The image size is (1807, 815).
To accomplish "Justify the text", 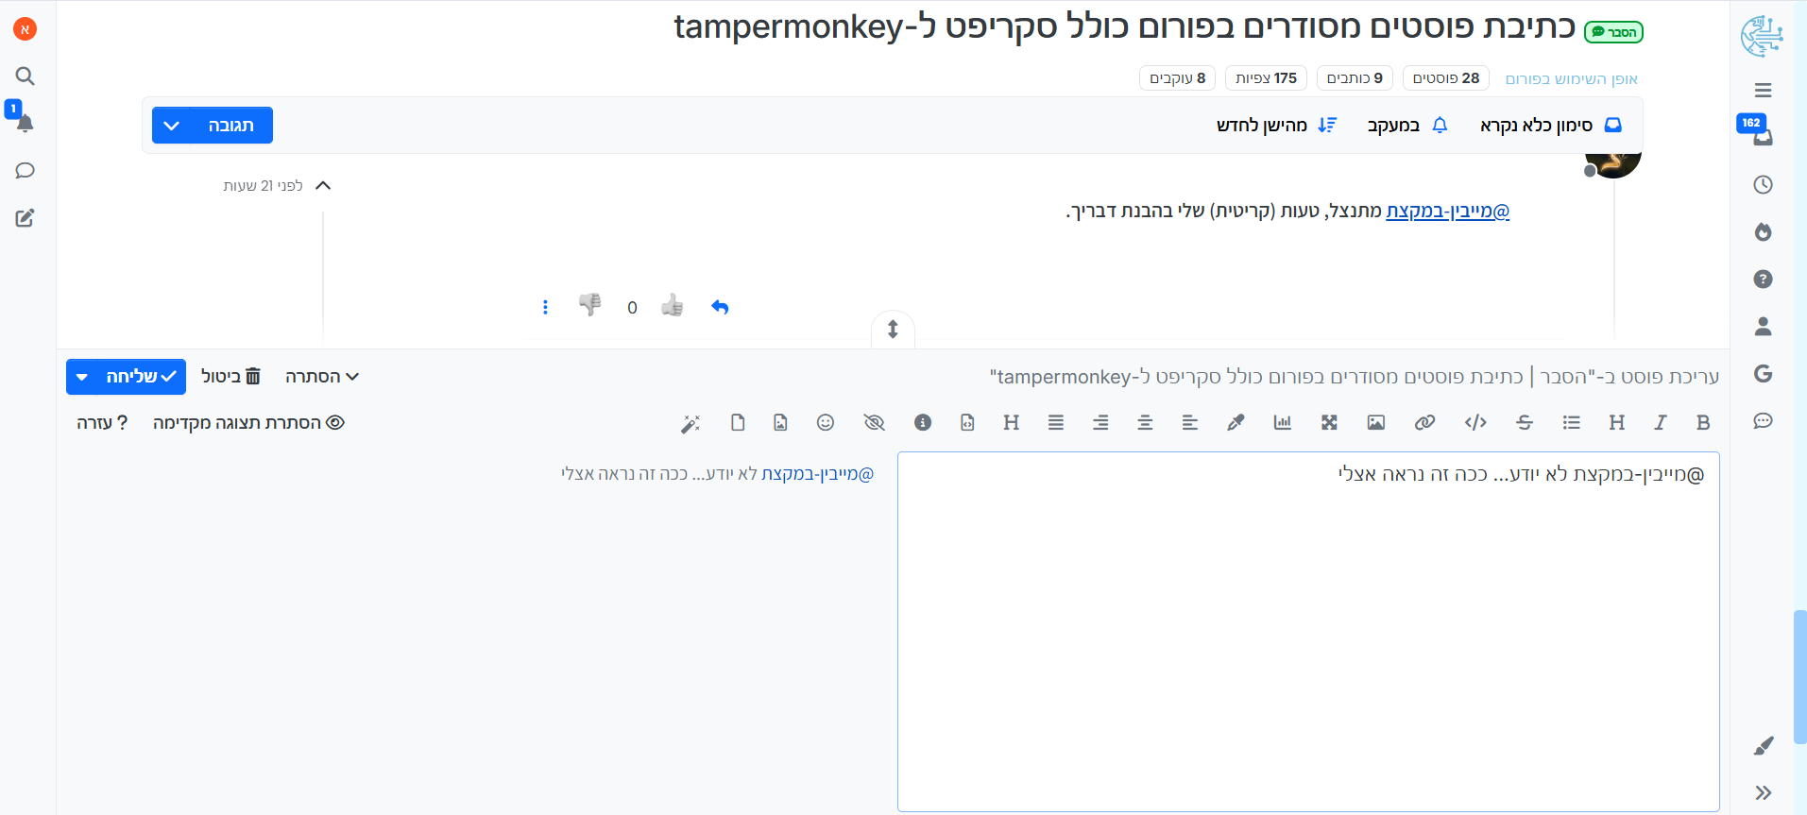I will click(x=1056, y=423).
